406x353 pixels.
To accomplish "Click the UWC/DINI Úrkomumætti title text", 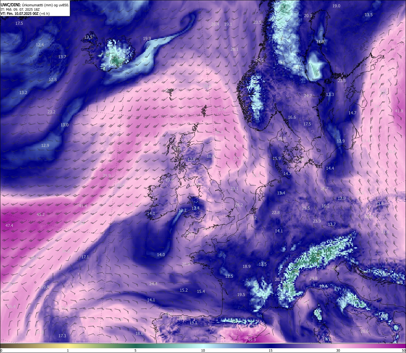I will (35, 5).
